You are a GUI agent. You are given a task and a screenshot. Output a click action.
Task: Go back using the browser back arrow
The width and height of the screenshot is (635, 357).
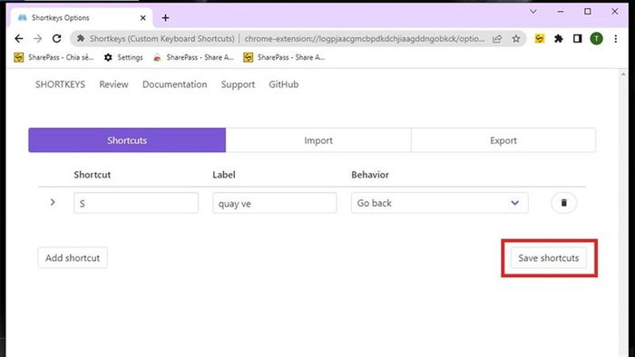pos(19,38)
